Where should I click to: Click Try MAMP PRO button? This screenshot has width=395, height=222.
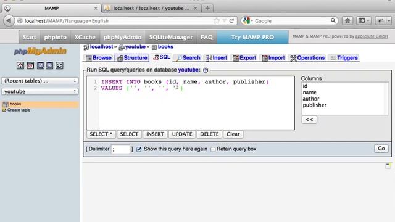252,37
